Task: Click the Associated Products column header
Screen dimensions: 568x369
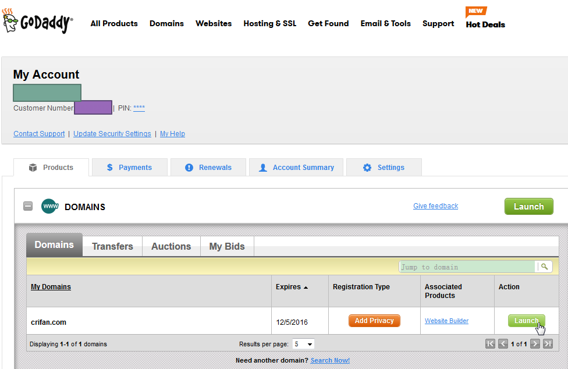Action: click(x=443, y=291)
